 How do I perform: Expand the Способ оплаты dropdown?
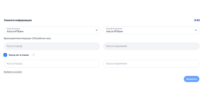click(x=52, y=30)
